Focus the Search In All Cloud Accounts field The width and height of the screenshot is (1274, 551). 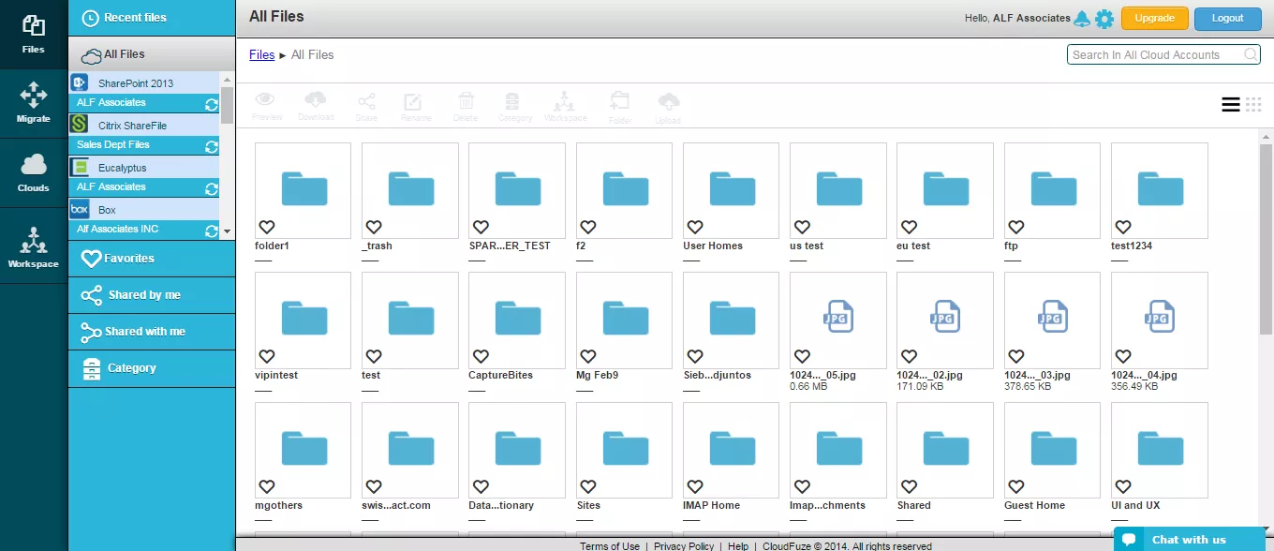pos(1163,54)
